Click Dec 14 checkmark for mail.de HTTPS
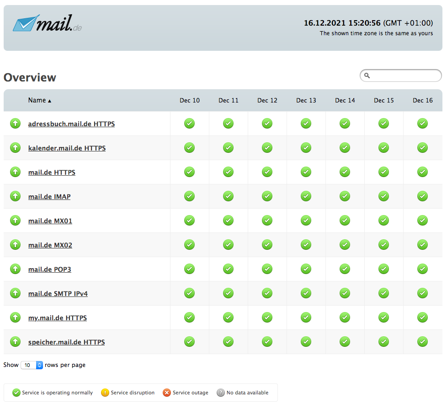 tap(345, 172)
